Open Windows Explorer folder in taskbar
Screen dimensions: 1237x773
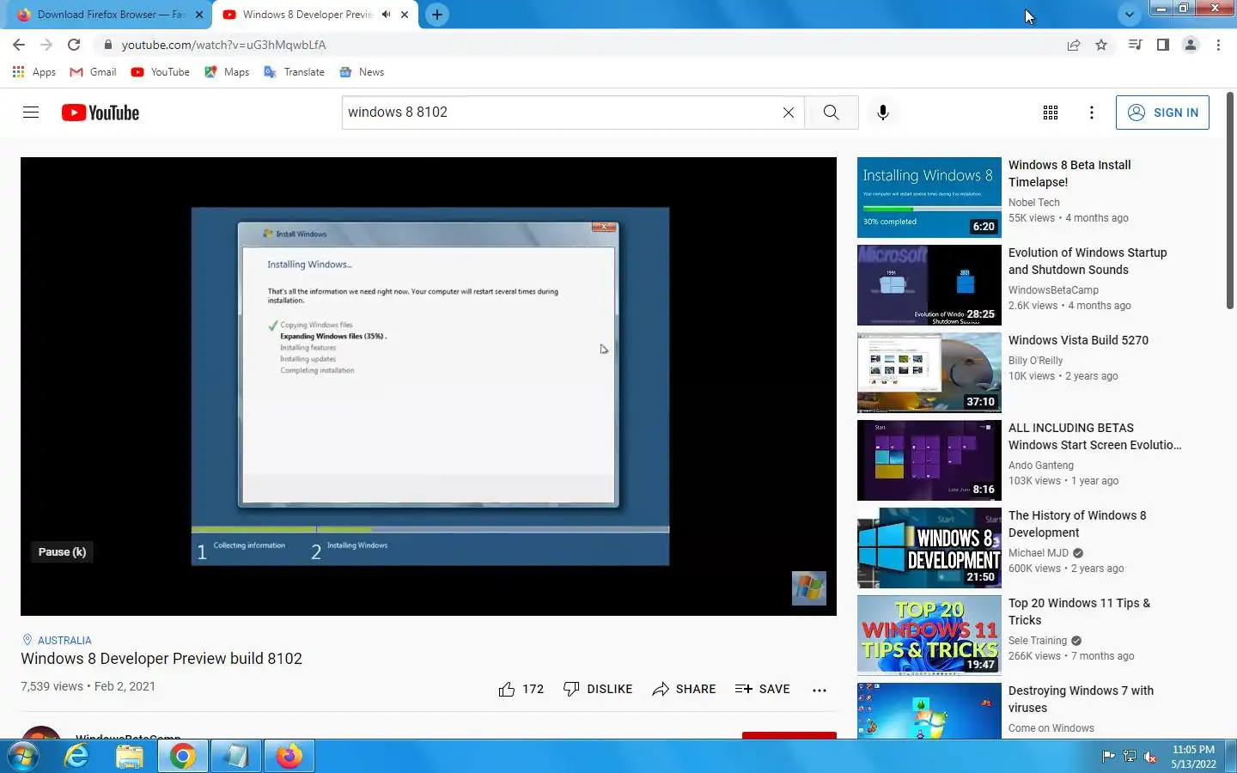pos(130,756)
